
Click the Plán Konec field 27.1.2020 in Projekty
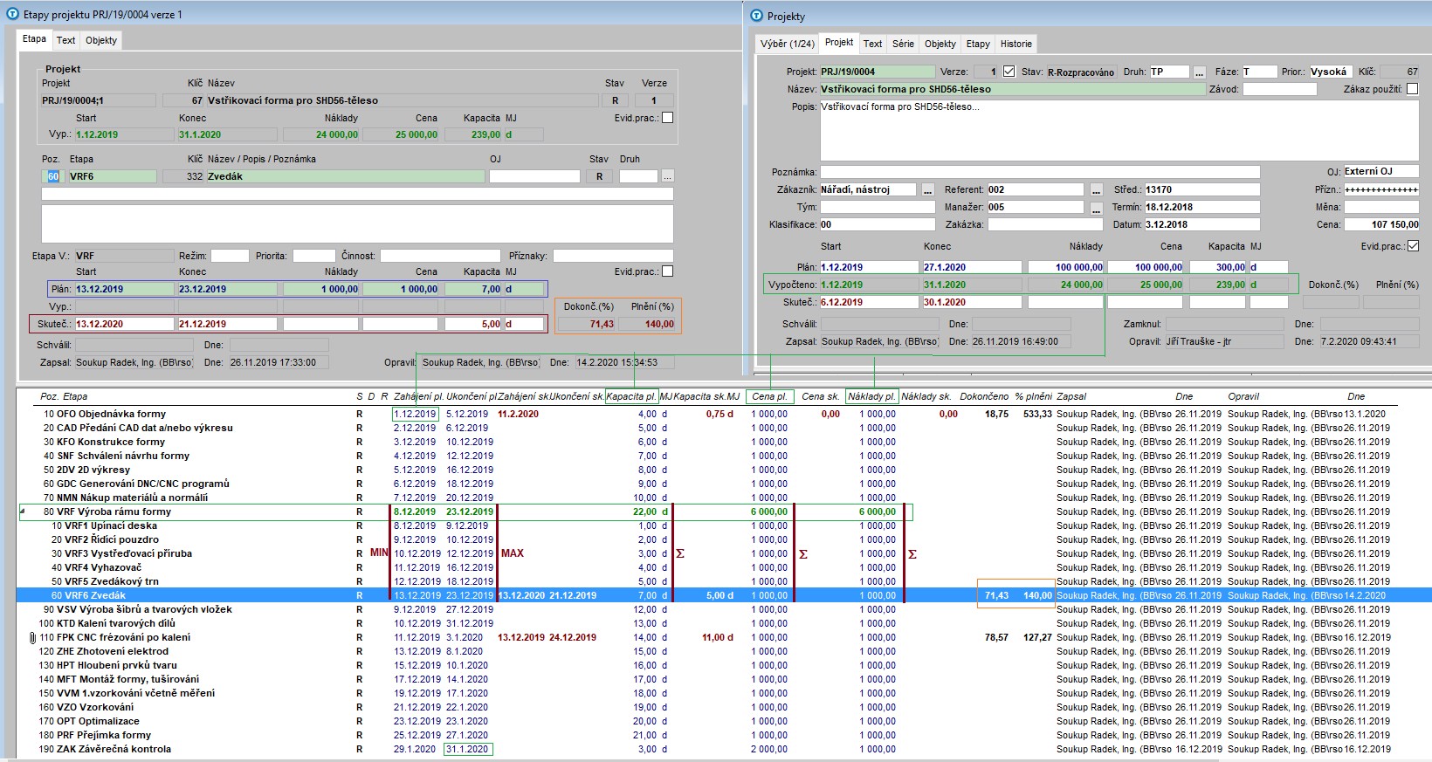[x=972, y=267]
